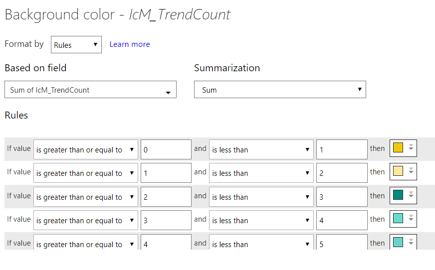The width and height of the screenshot is (435, 270).
Task: Click min value field of the 3-to-4 rule
Action: pyautogui.click(x=166, y=220)
